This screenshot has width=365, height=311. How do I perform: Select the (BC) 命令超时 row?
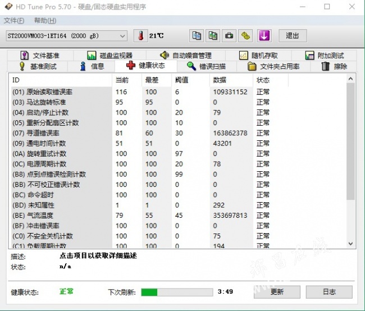click(149, 195)
